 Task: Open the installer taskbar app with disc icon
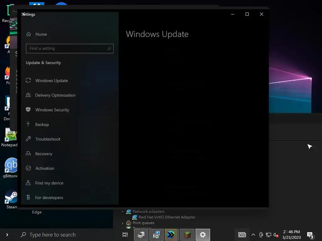click(x=157, y=235)
